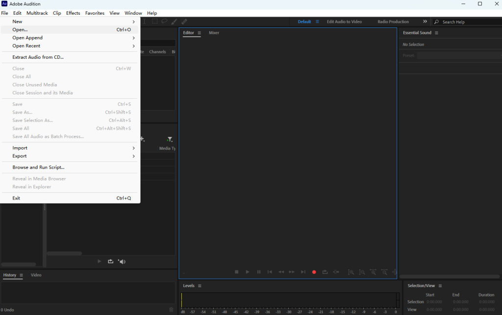The width and height of the screenshot is (502, 315).
Task: Expand the New submenu
Action: click(70, 22)
